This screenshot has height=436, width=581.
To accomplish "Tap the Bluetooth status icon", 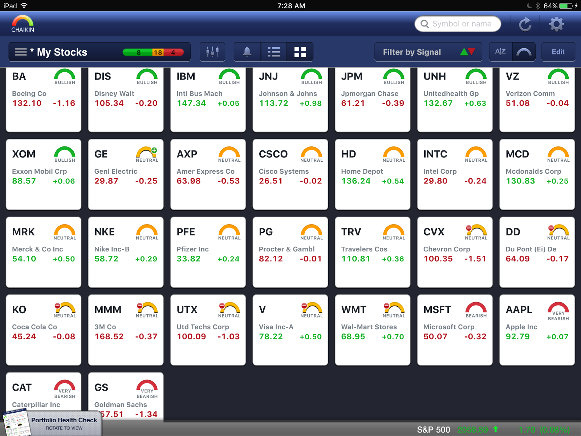I will coord(538,6).
